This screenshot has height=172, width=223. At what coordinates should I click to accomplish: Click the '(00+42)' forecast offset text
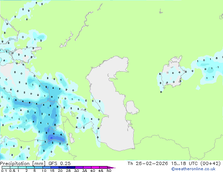coord(210,164)
